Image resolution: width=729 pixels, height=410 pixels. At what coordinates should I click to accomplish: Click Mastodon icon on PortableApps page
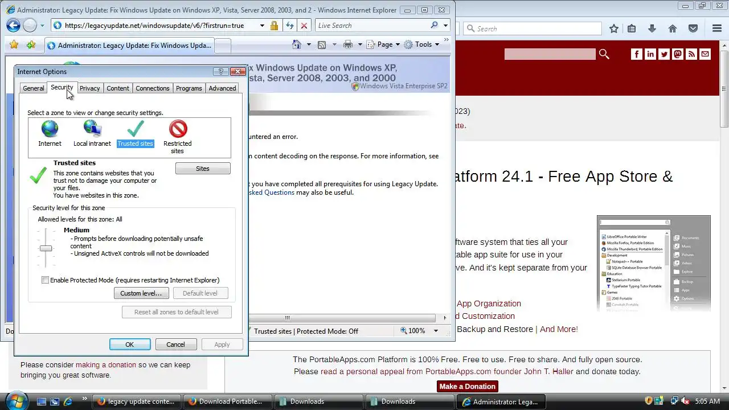tap(678, 54)
